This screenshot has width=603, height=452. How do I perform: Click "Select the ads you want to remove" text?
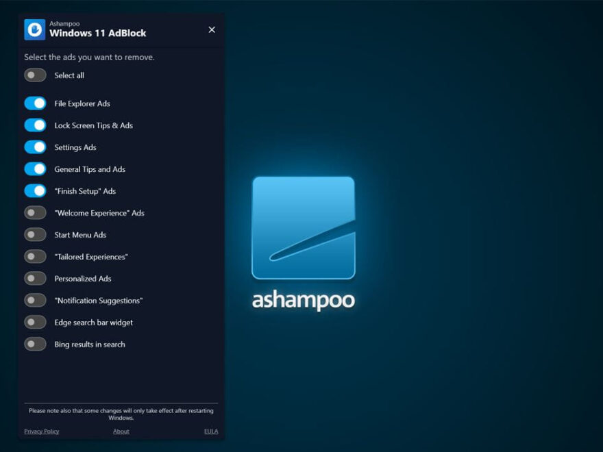(89, 58)
